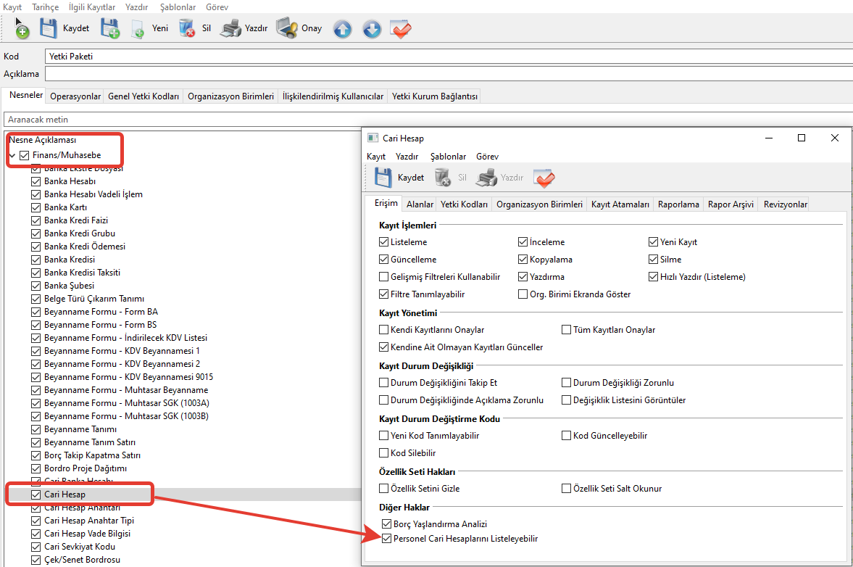Switch to the Yetki Kodları tab in dialog
The width and height of the screenshot is (853, 567).
pos(465,204)
